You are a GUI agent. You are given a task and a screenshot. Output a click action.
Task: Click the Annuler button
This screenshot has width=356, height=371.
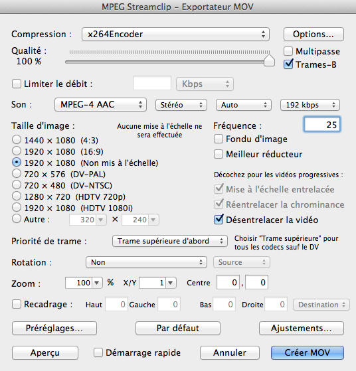click(x=230, y=353)
